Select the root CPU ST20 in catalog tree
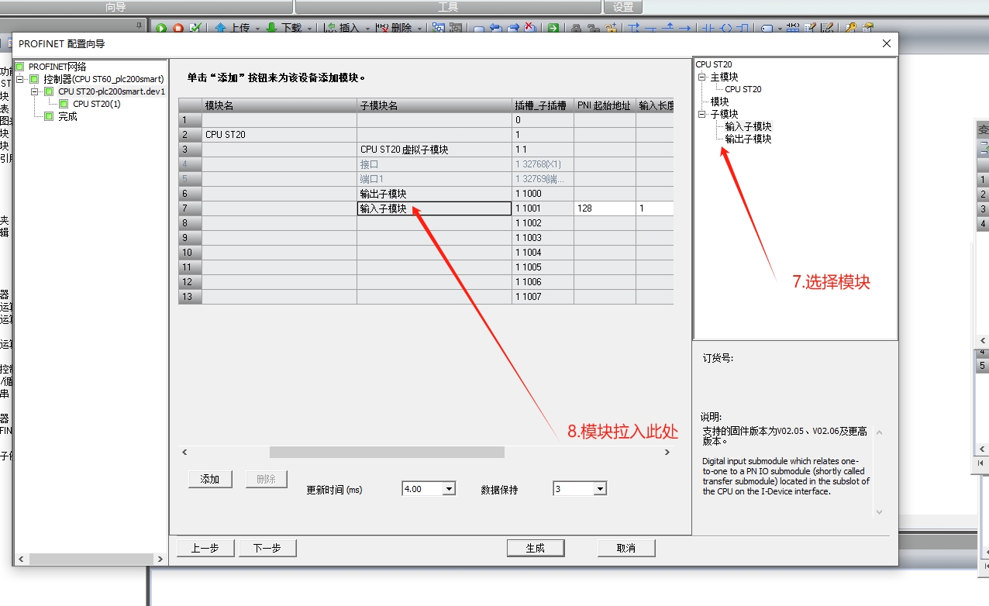 (714, 64)
